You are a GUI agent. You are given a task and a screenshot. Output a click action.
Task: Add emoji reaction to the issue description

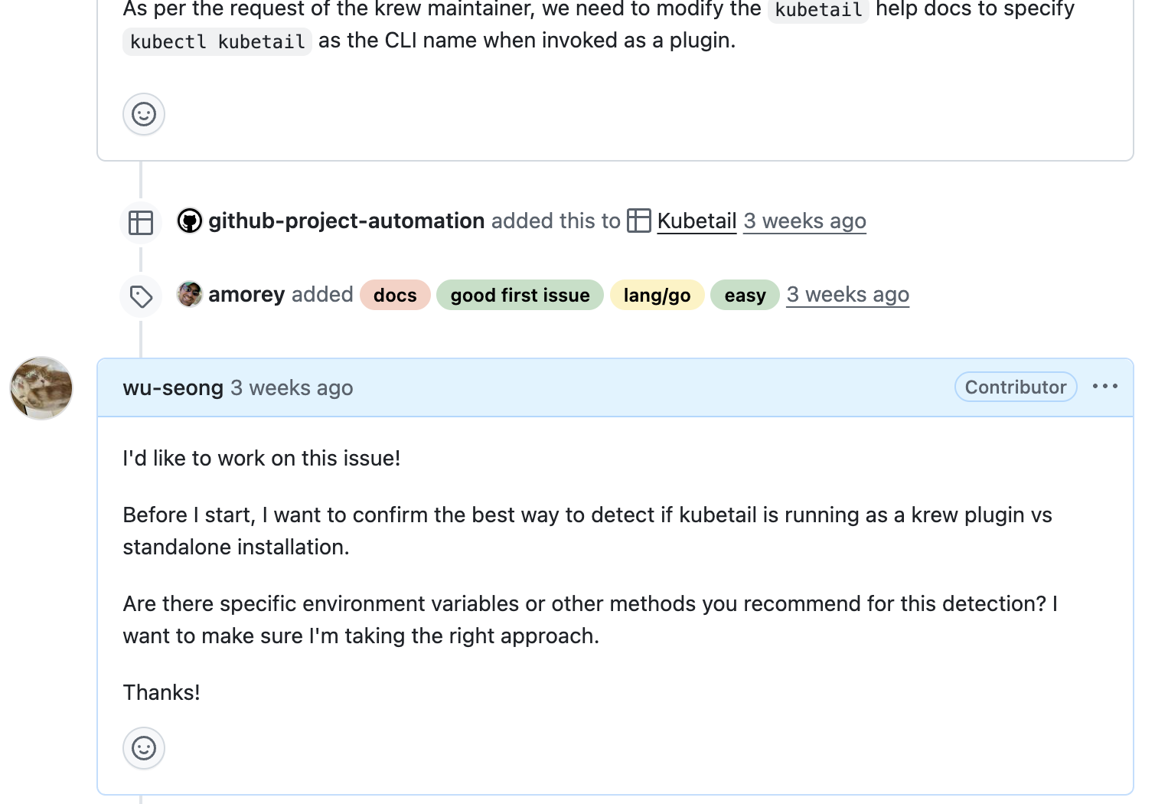point(144,114)
